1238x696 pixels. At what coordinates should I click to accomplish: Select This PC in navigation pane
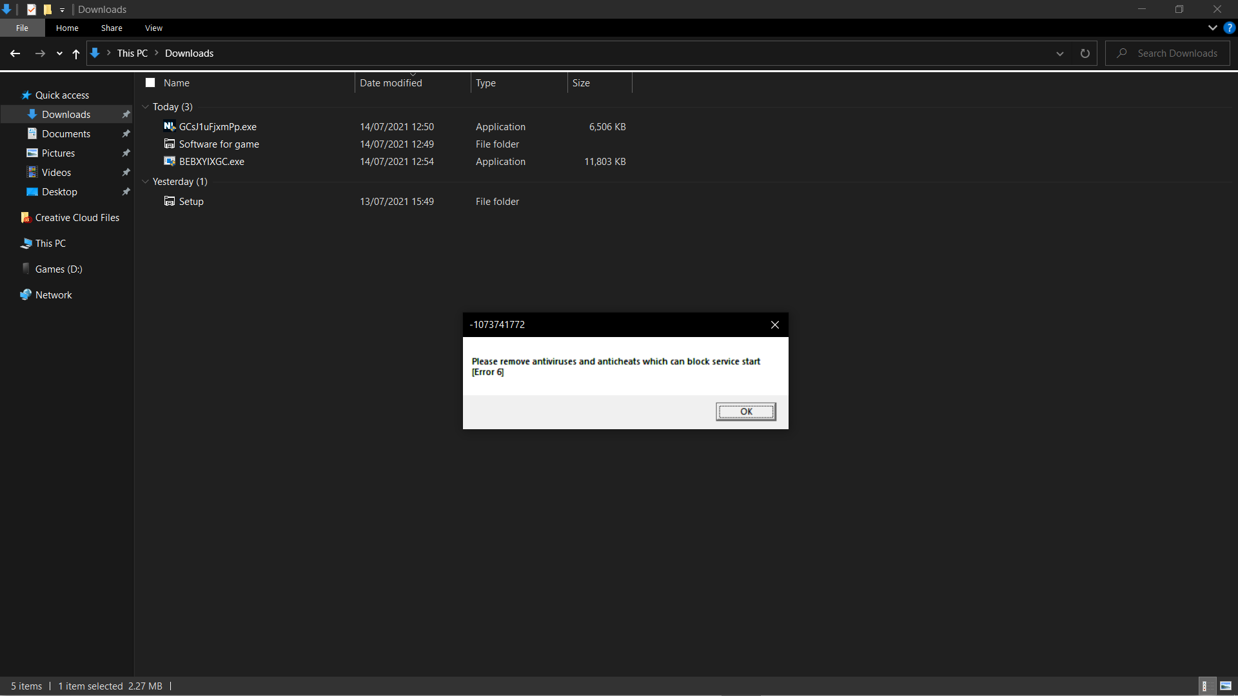(x=50, y=244)
